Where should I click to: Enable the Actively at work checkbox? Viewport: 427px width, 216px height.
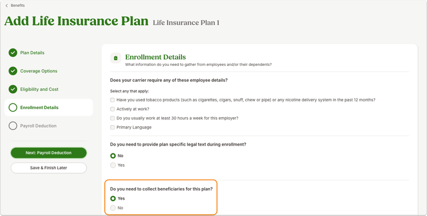click(113, 109)
